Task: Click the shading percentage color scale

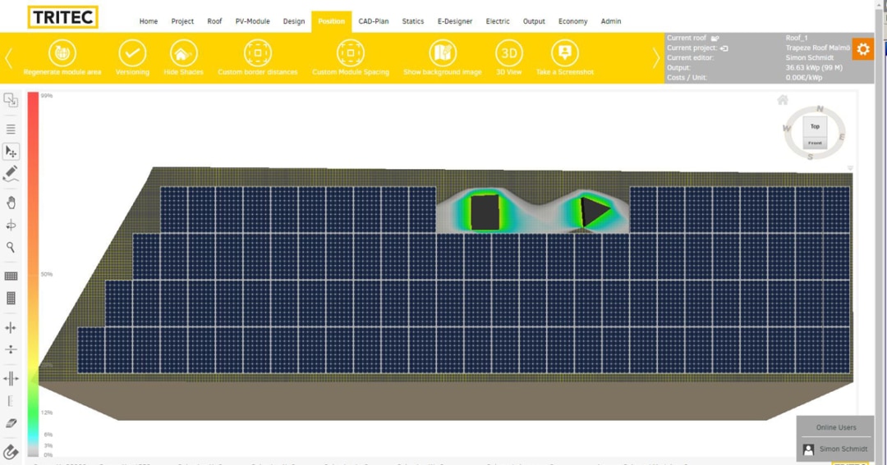Action: click(x=33, y=274)
